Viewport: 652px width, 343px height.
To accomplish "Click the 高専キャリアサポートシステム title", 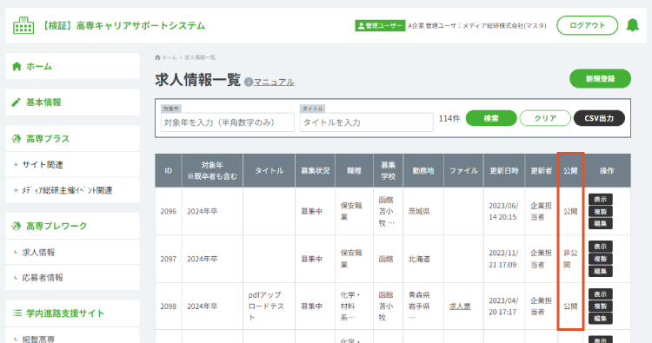I will click(141, 26).
